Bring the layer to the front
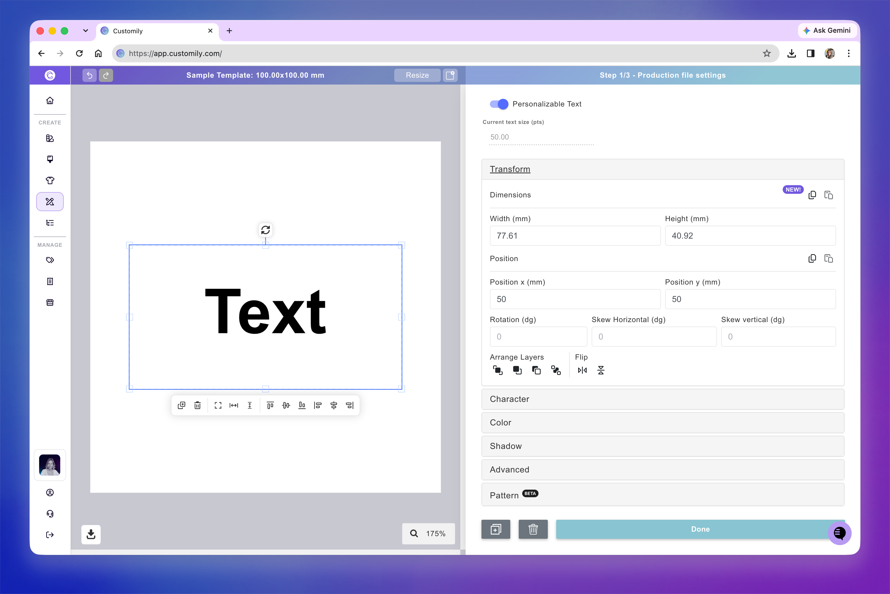Viewport: 890px width, 594px height. (x=498, y=370)
